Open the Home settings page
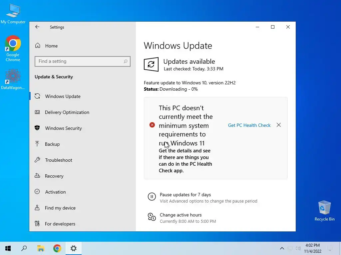This screenshot has height=255, width=341. pyautogui.click(x=51, y=46)
